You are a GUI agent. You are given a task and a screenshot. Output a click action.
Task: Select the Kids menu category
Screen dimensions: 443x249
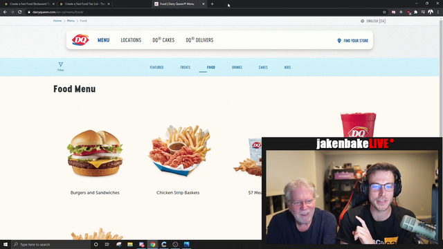coord(287,68)
